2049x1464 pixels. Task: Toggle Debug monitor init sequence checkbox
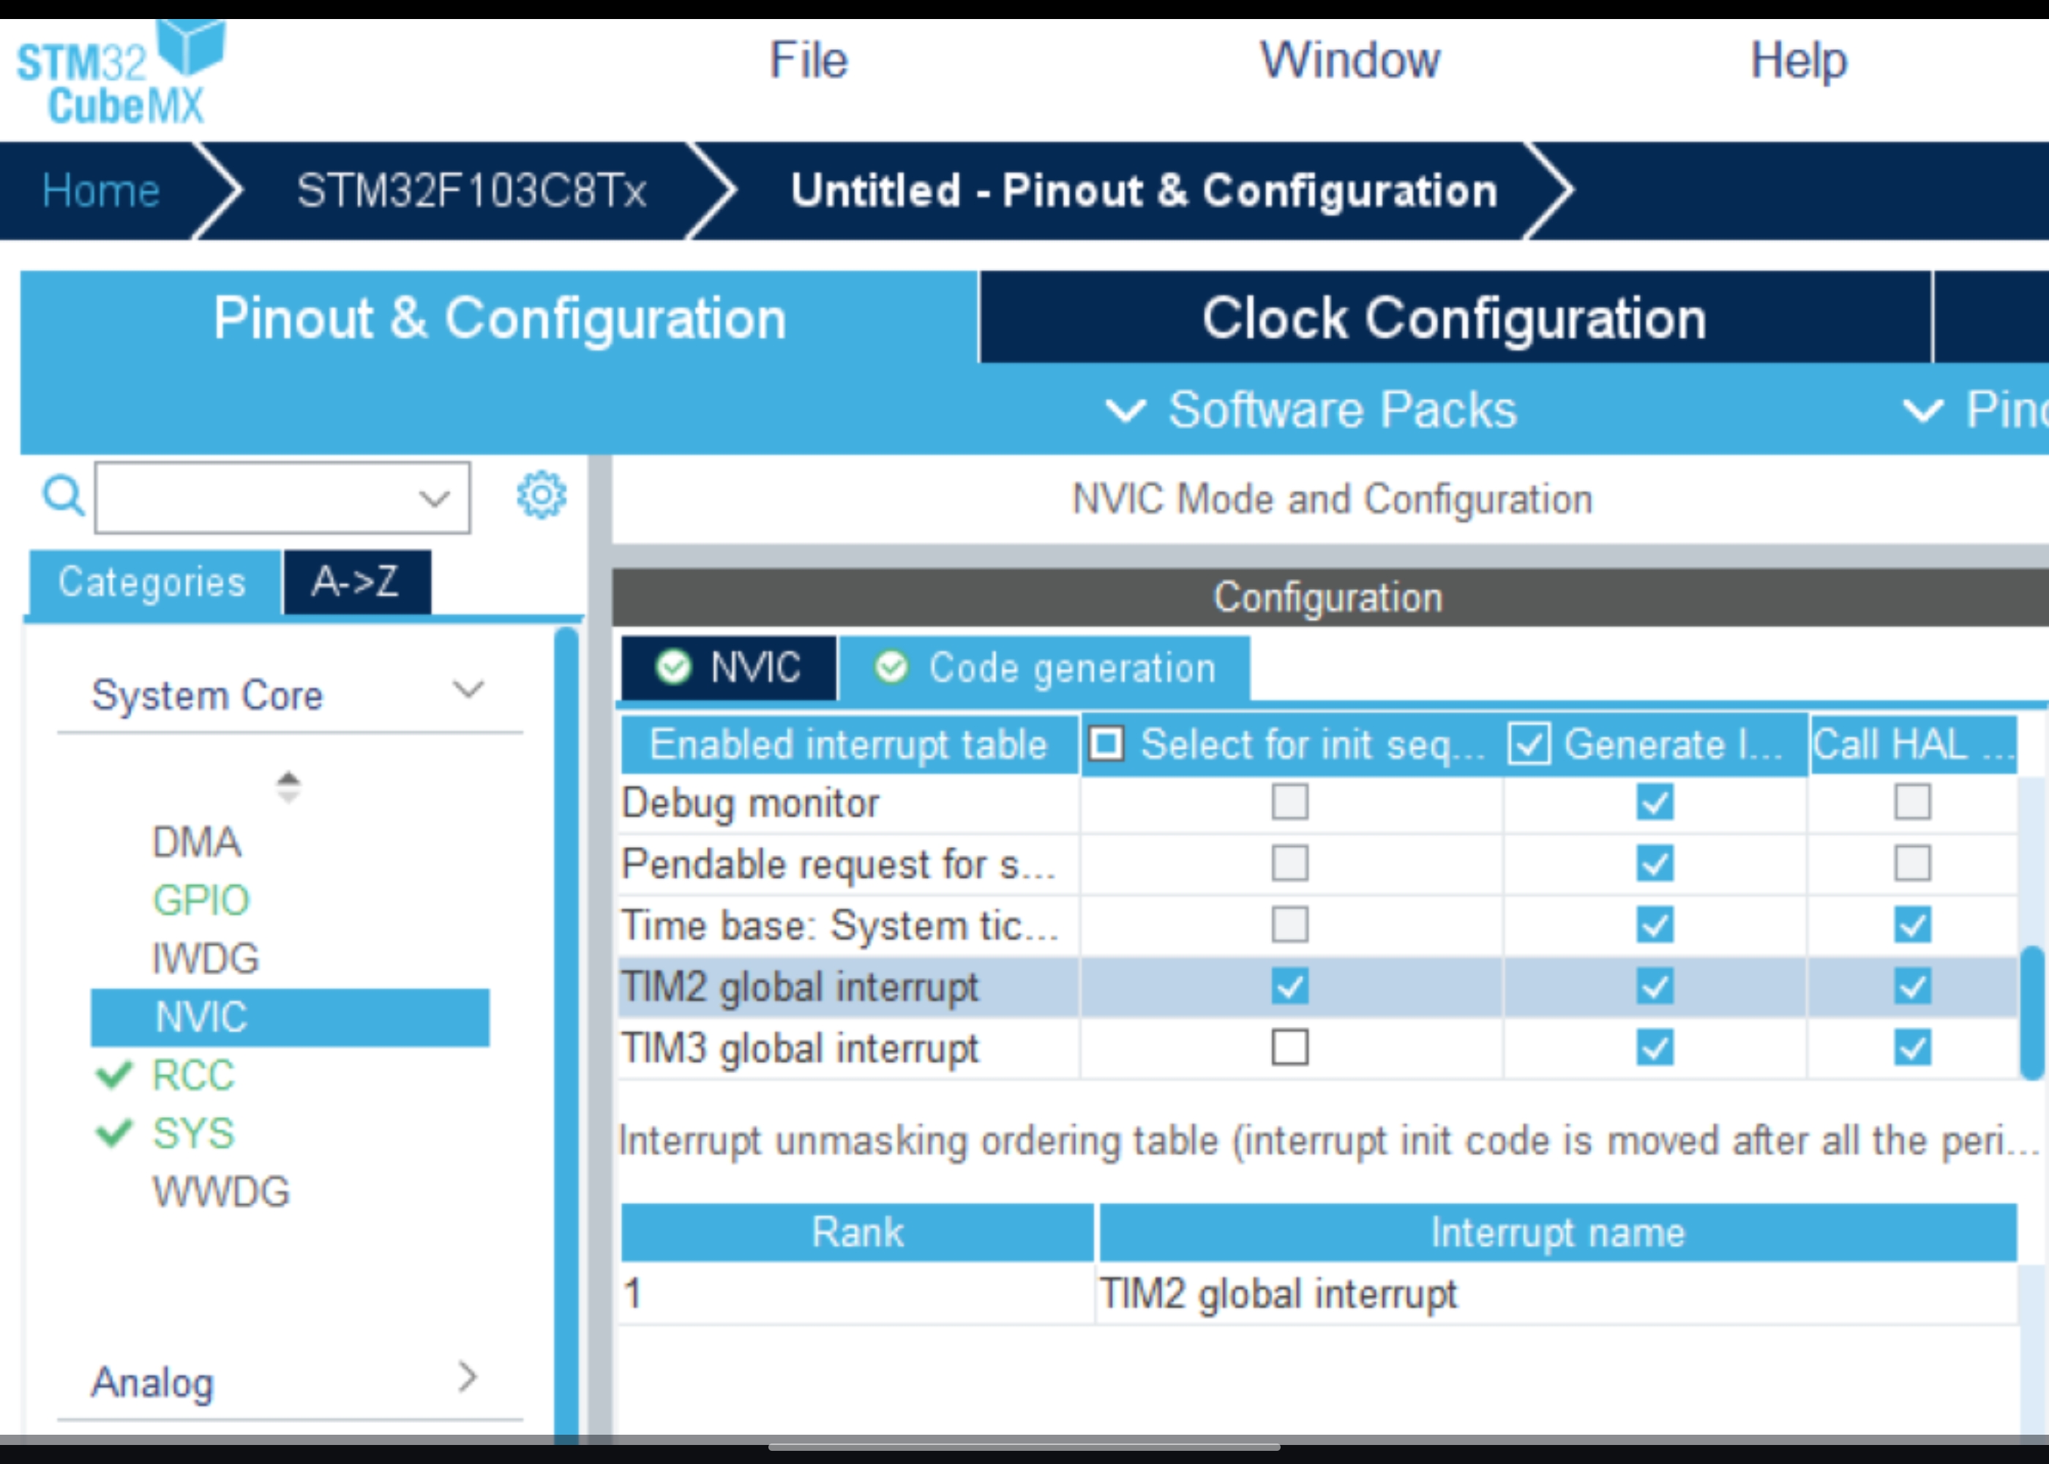point(1290,802)
